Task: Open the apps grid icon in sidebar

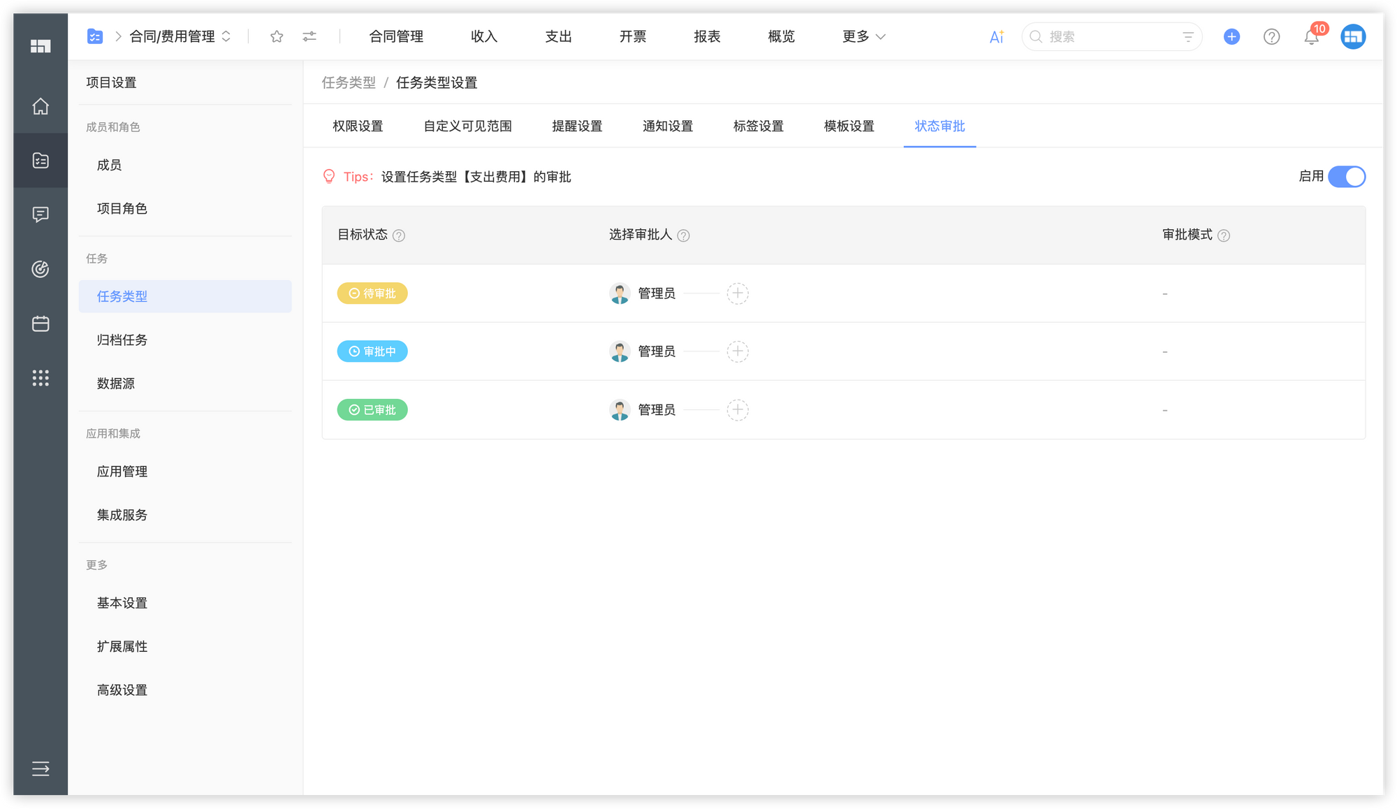Action: pos(41,378)
